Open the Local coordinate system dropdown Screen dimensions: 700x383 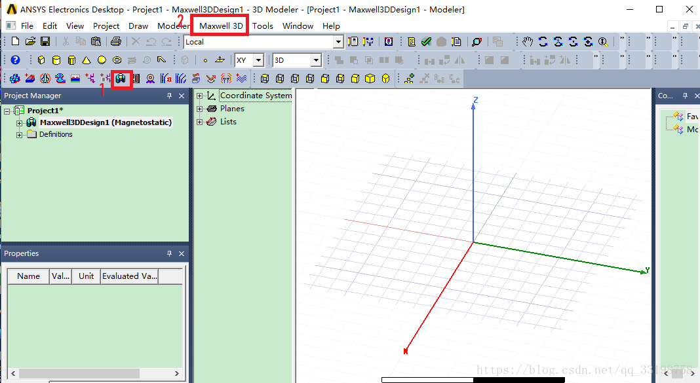pos(338,42)
